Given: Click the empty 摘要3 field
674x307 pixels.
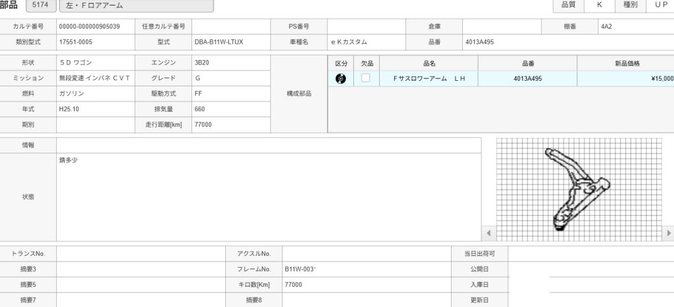Looking at the screenshot, I should point(141,269).
